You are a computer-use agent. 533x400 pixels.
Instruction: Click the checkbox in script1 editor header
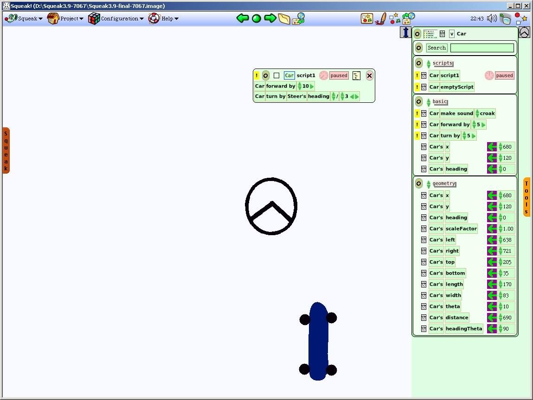[x=276, y=75]
